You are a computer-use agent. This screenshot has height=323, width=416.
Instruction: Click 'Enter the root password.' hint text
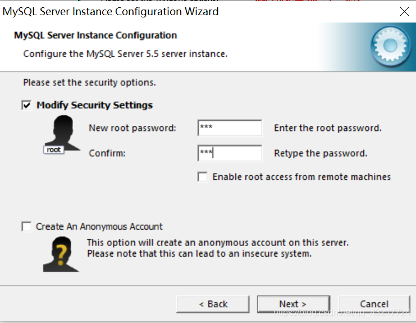(x=328, y=128)
